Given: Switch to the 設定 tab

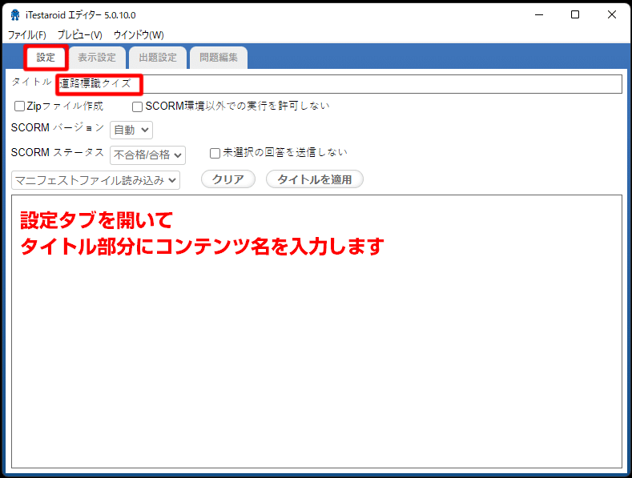Looking at the screenshot, I should (x=46, y=57).
